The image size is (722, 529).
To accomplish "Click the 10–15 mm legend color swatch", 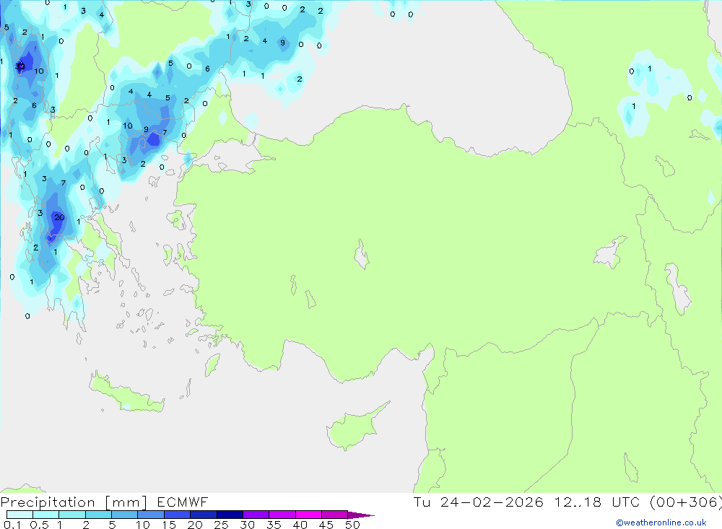I will pos(151,515).
